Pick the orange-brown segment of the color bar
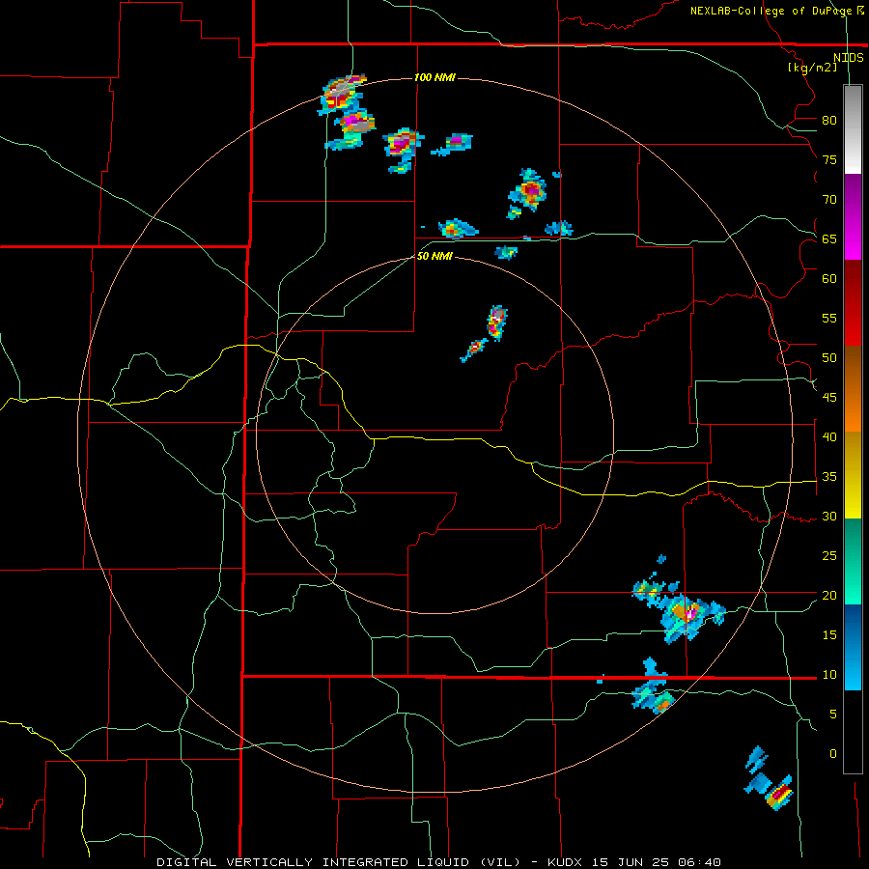869x869 pixels. [x=853, y=388]
